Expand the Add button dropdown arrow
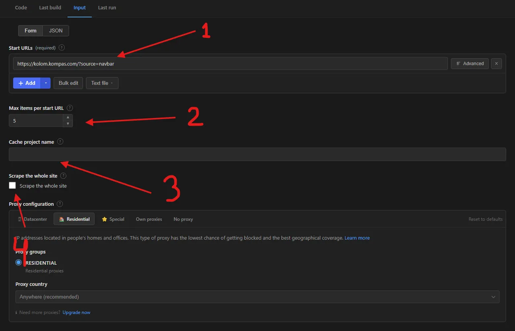 (45, 83)
